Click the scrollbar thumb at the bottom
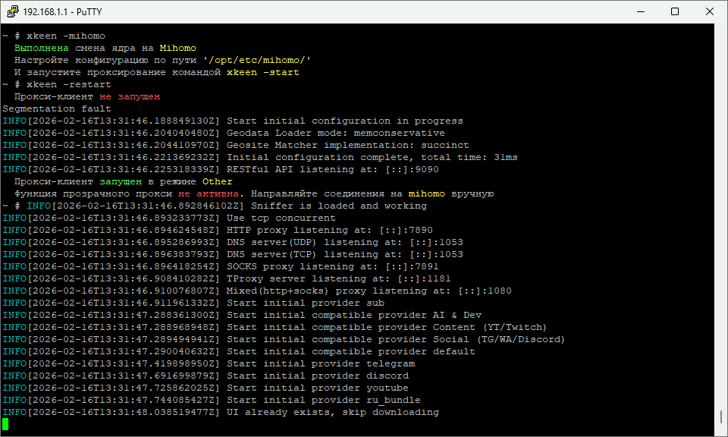This screenshot has height=437, width=728. tap(721, 417)
